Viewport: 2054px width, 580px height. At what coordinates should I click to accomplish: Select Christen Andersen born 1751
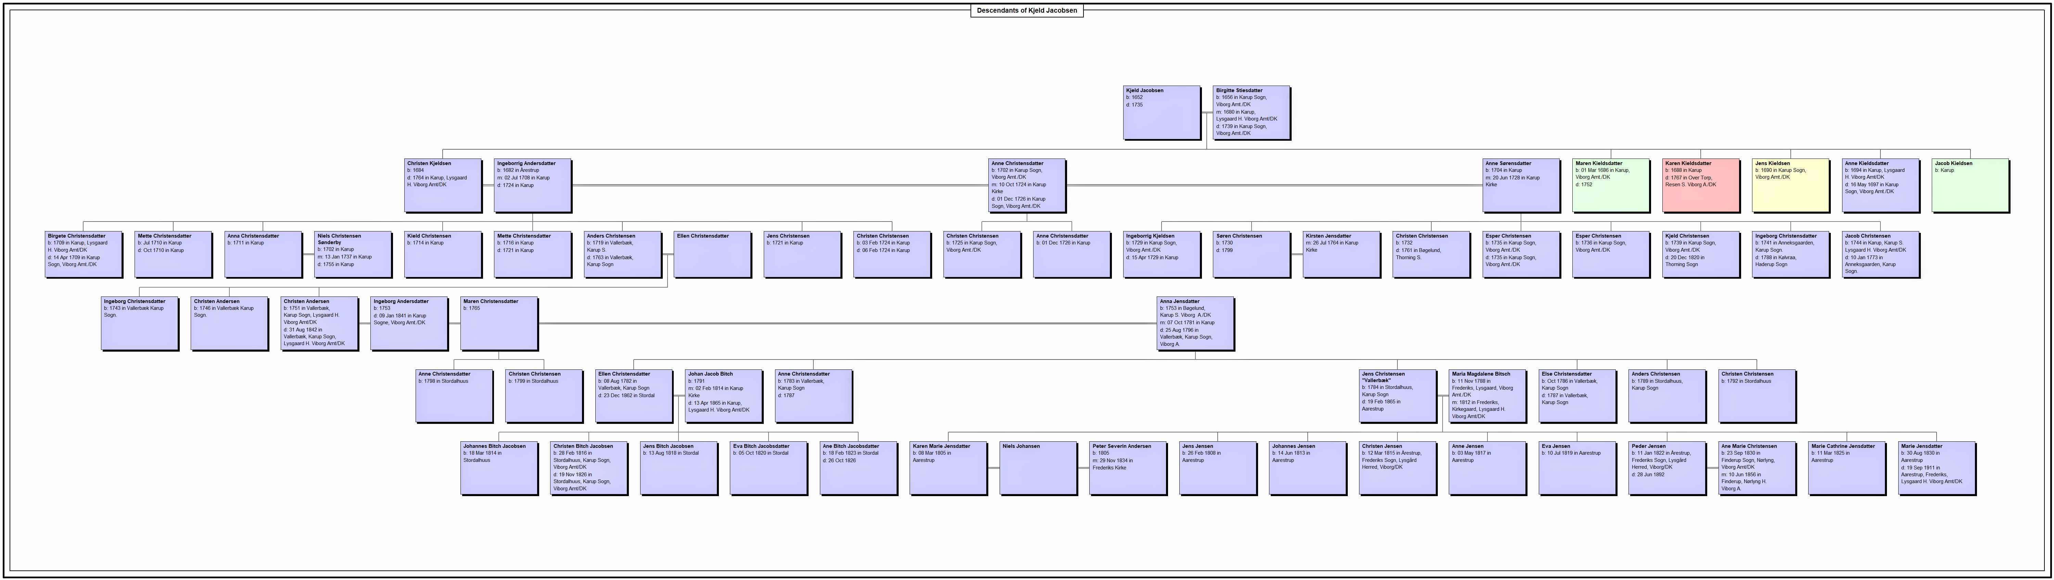pyautogui.click(x=319, y=323)
